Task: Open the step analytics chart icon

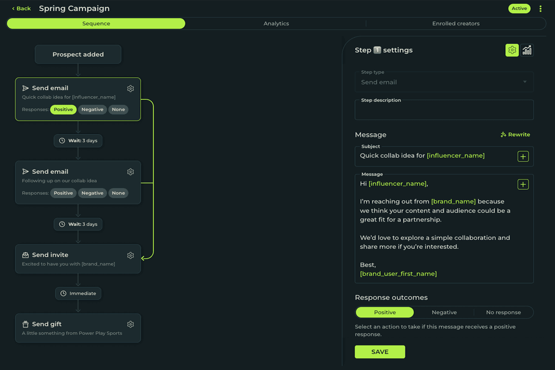Action: [527, 50]
